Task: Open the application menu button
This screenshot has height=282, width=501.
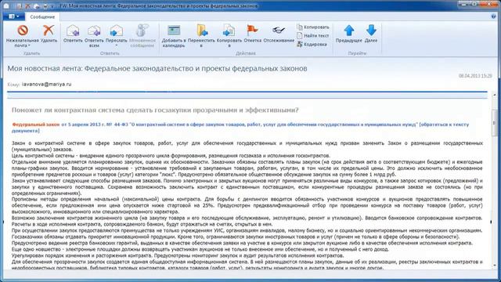Action: [x=14, y=16]
